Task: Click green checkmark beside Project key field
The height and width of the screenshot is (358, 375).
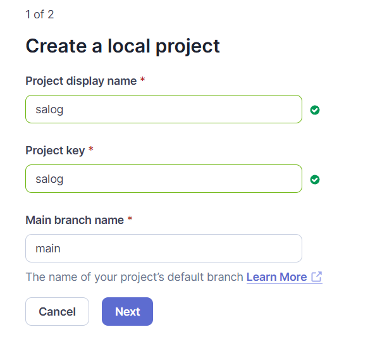Action: [x=315, y=180]
